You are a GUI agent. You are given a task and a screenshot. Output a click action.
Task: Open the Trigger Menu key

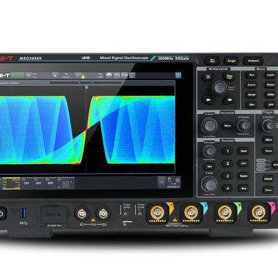[268, 140]
